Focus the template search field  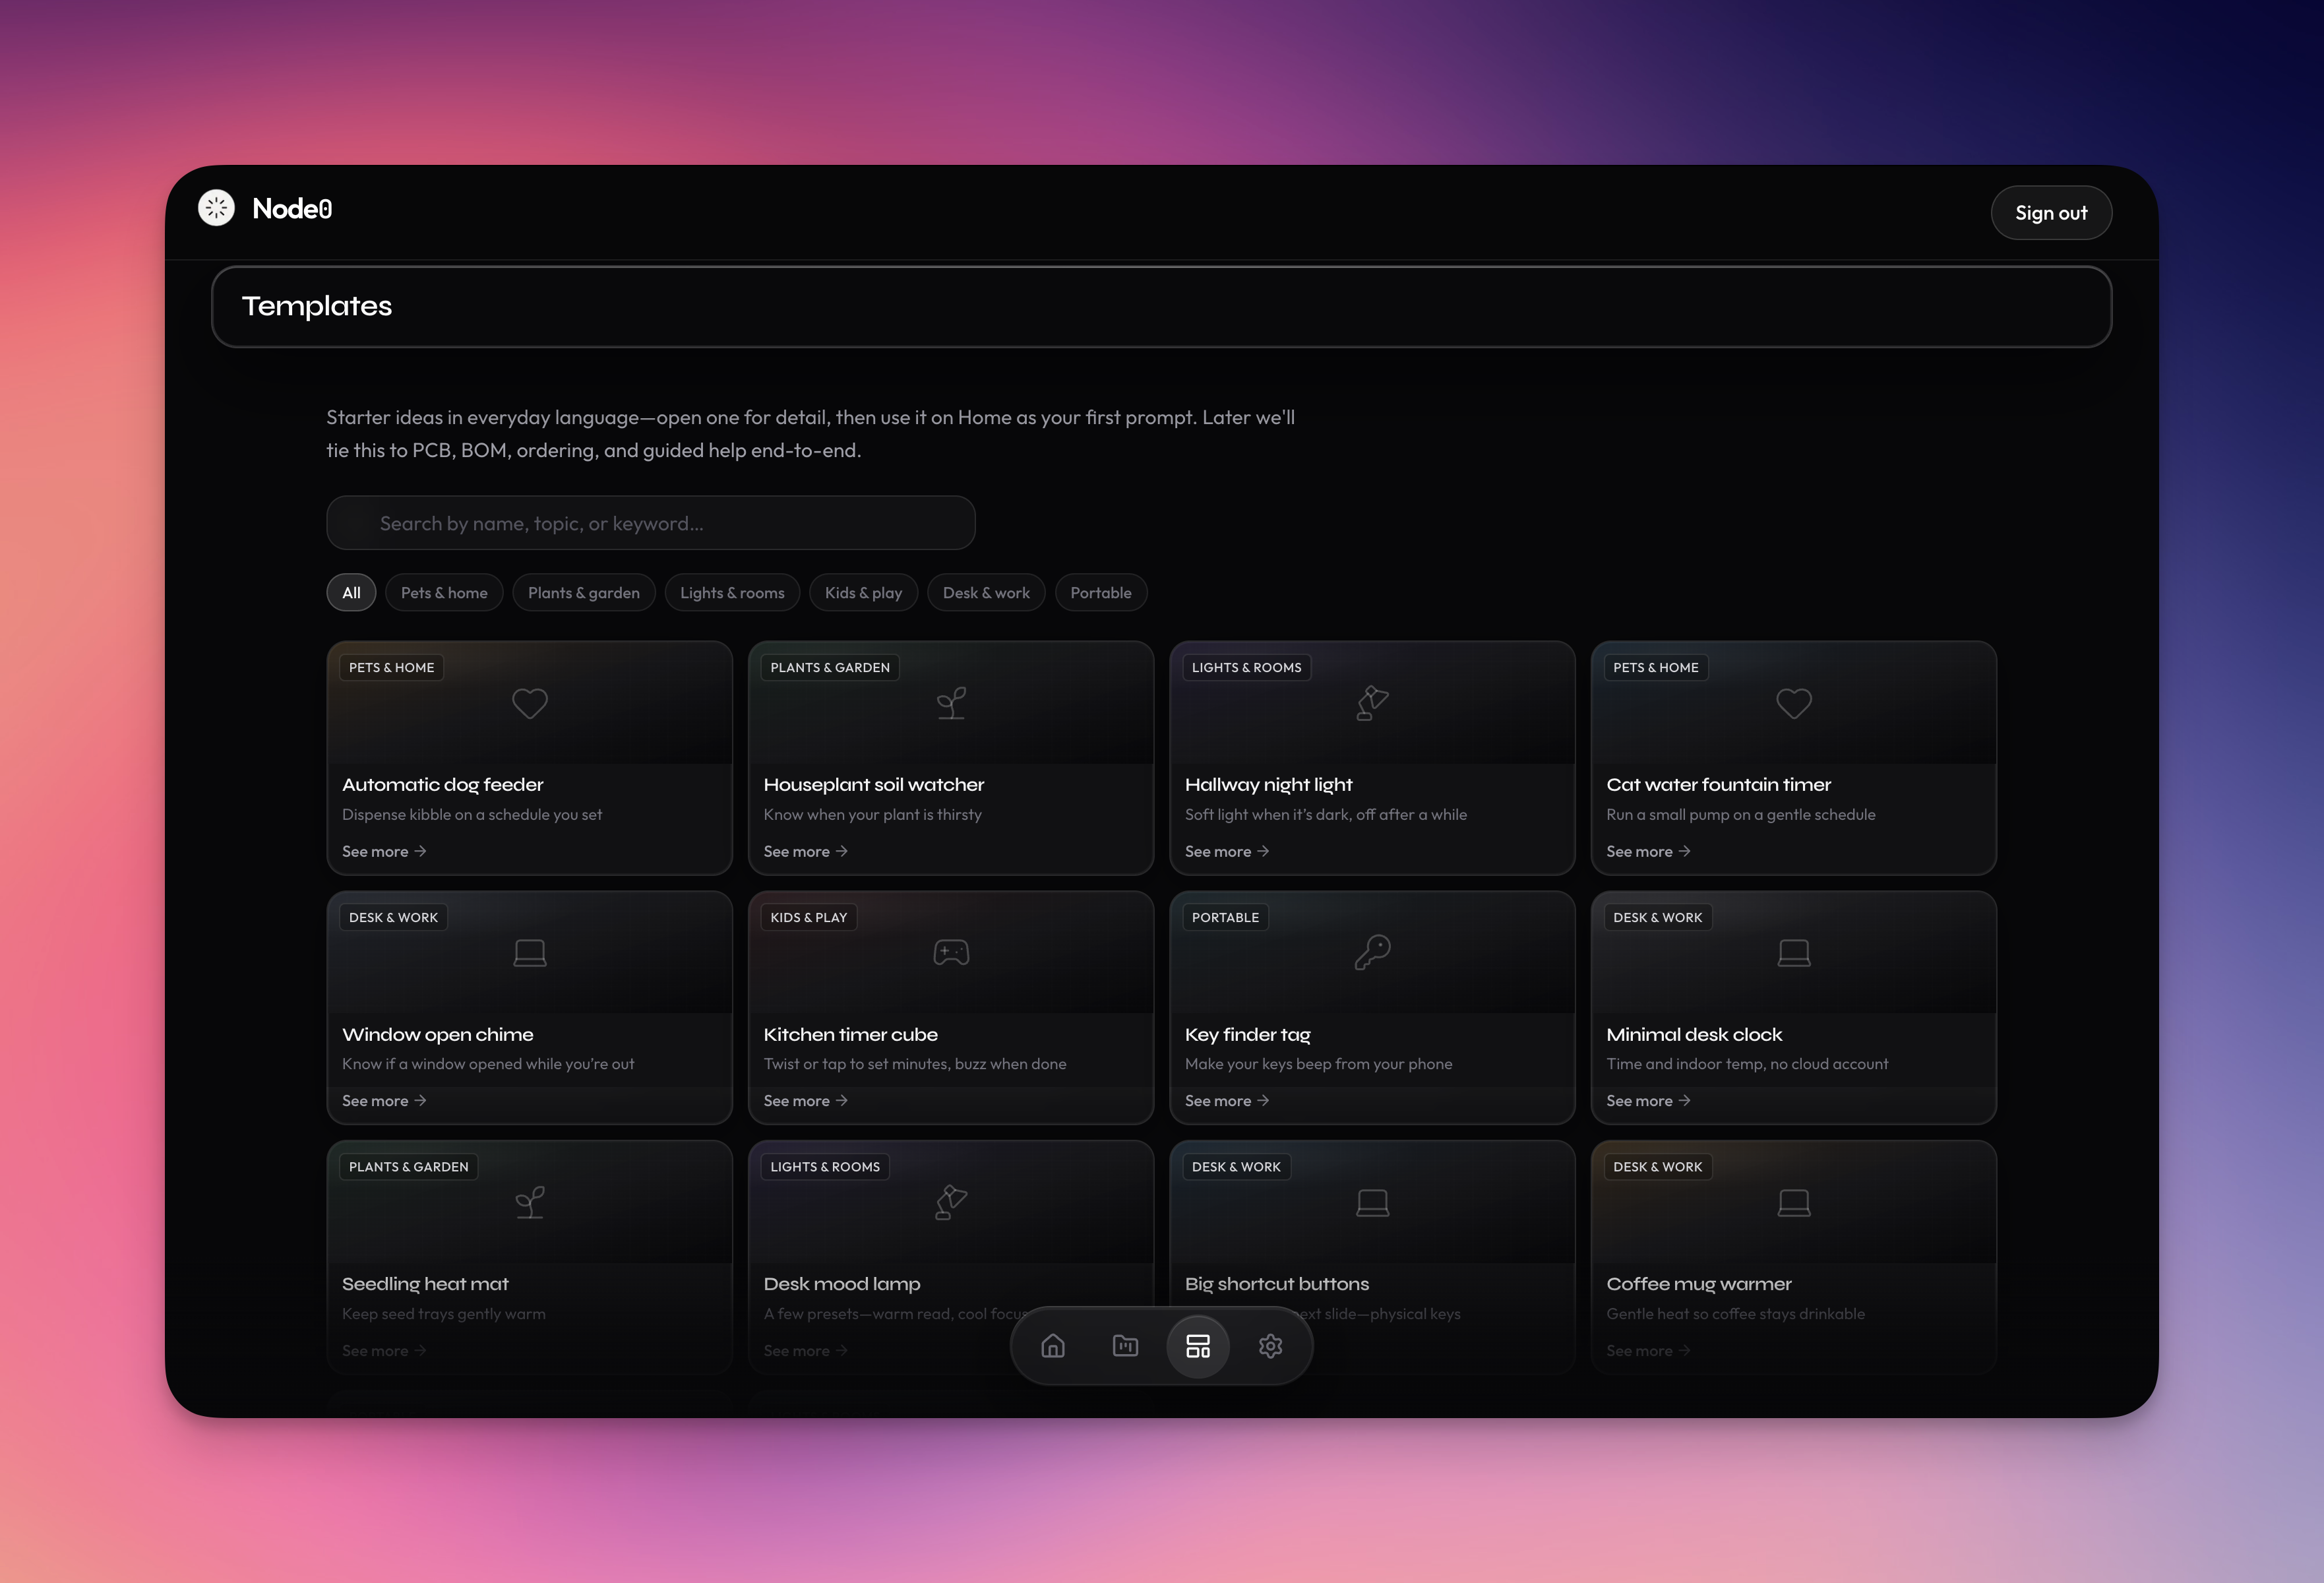pyautogui.click(x=650, y=523)
